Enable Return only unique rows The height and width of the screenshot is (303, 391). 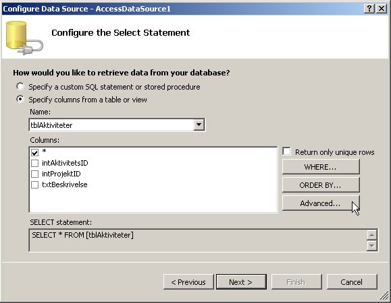(286, 151)
